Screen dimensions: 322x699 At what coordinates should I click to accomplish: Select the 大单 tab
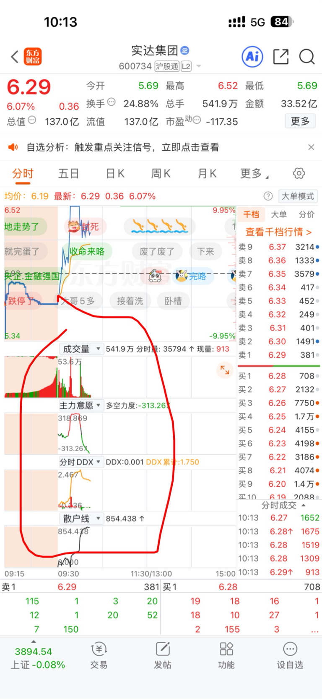pos(279,214)
